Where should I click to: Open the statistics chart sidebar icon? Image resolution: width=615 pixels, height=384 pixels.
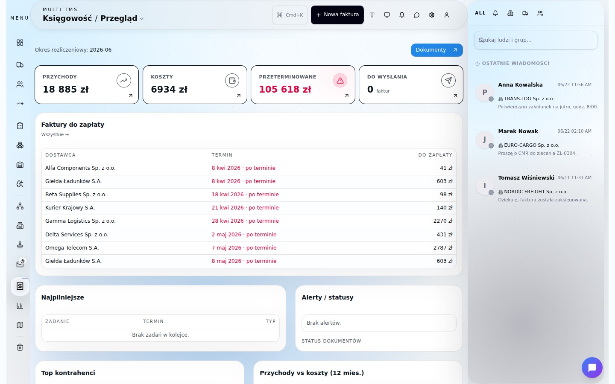[20, 305]
